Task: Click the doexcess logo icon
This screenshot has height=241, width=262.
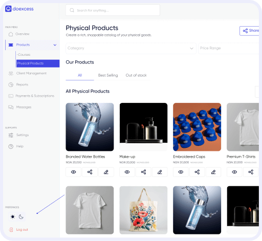Action: (8, 9)
